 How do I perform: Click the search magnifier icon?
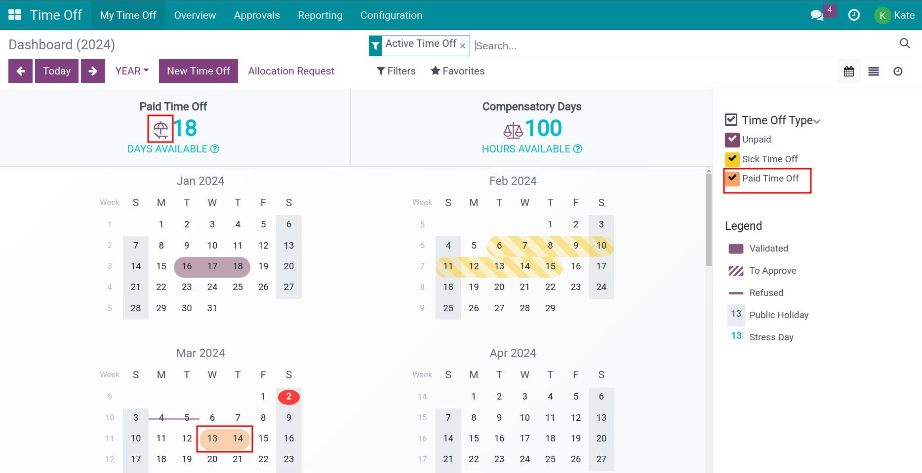(x=904, y=43)
